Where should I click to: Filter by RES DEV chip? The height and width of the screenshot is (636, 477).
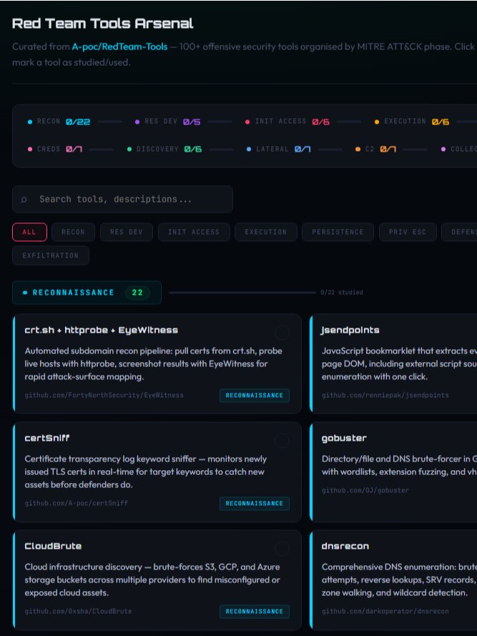point(127,232)
